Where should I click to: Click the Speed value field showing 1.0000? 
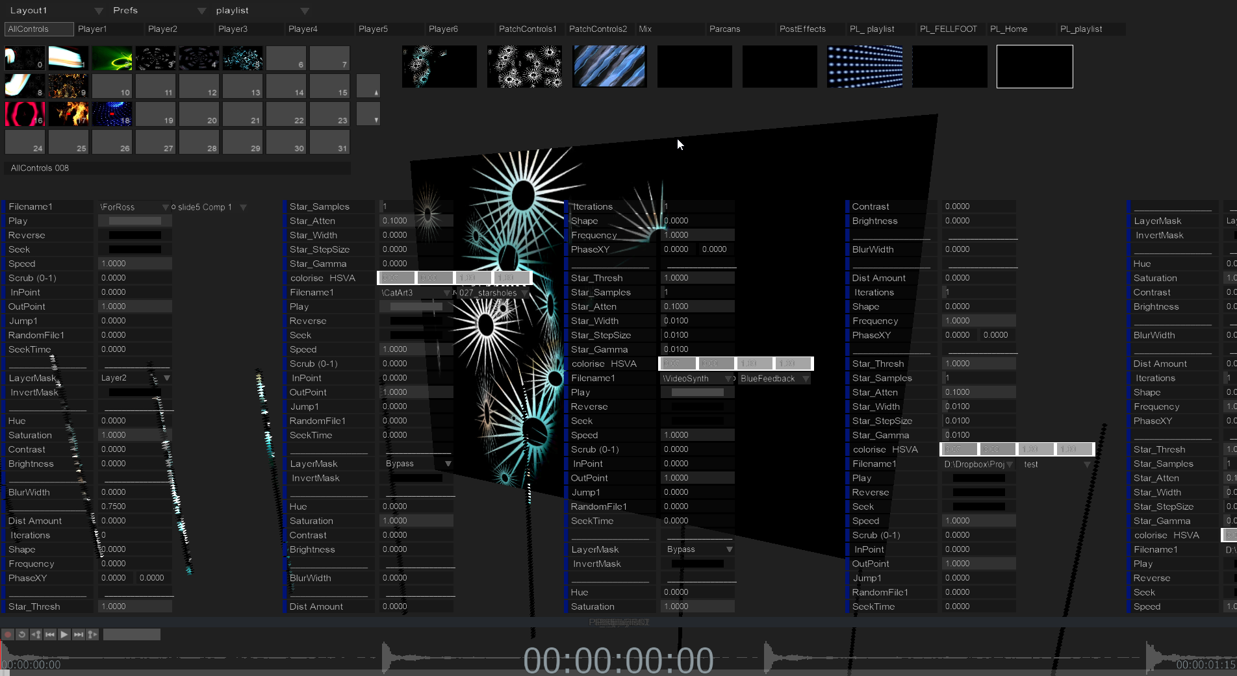point(134,264)
